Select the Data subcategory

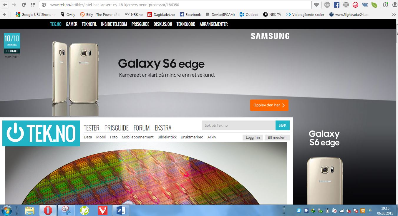88,137
